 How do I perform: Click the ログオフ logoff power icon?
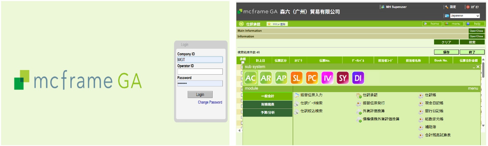(468, 7)
